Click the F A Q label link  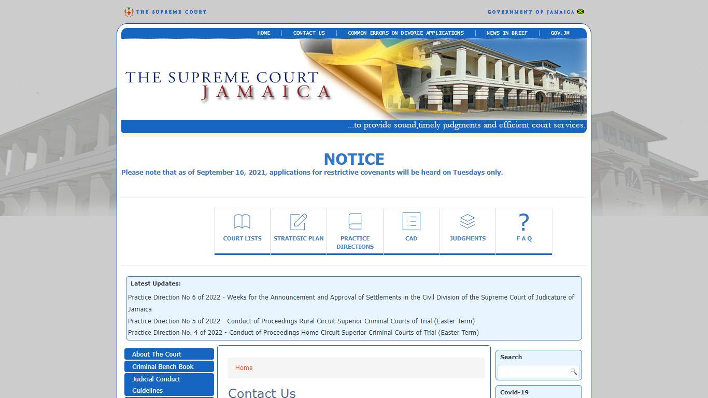click(x=524, y=238)
